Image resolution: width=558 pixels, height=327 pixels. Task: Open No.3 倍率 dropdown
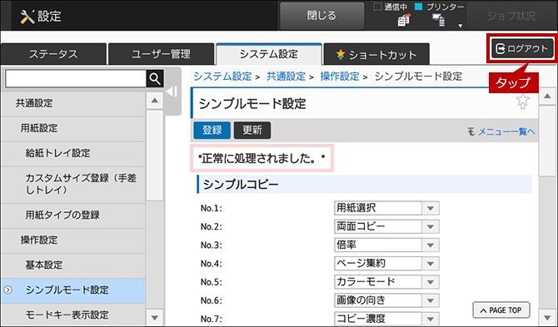(x=386, y=245)
